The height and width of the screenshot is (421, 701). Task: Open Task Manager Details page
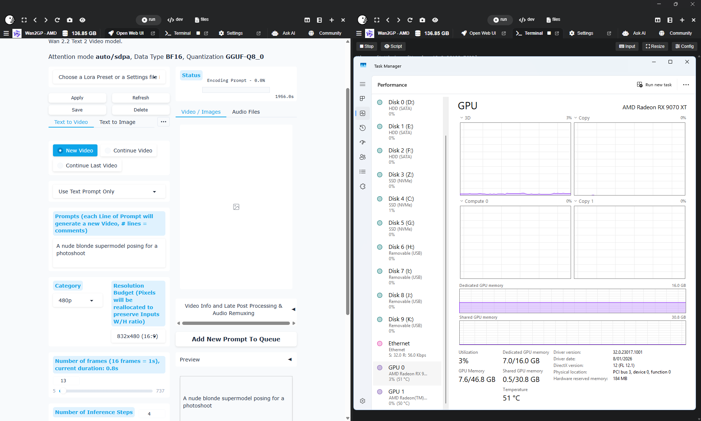point(362,172)
